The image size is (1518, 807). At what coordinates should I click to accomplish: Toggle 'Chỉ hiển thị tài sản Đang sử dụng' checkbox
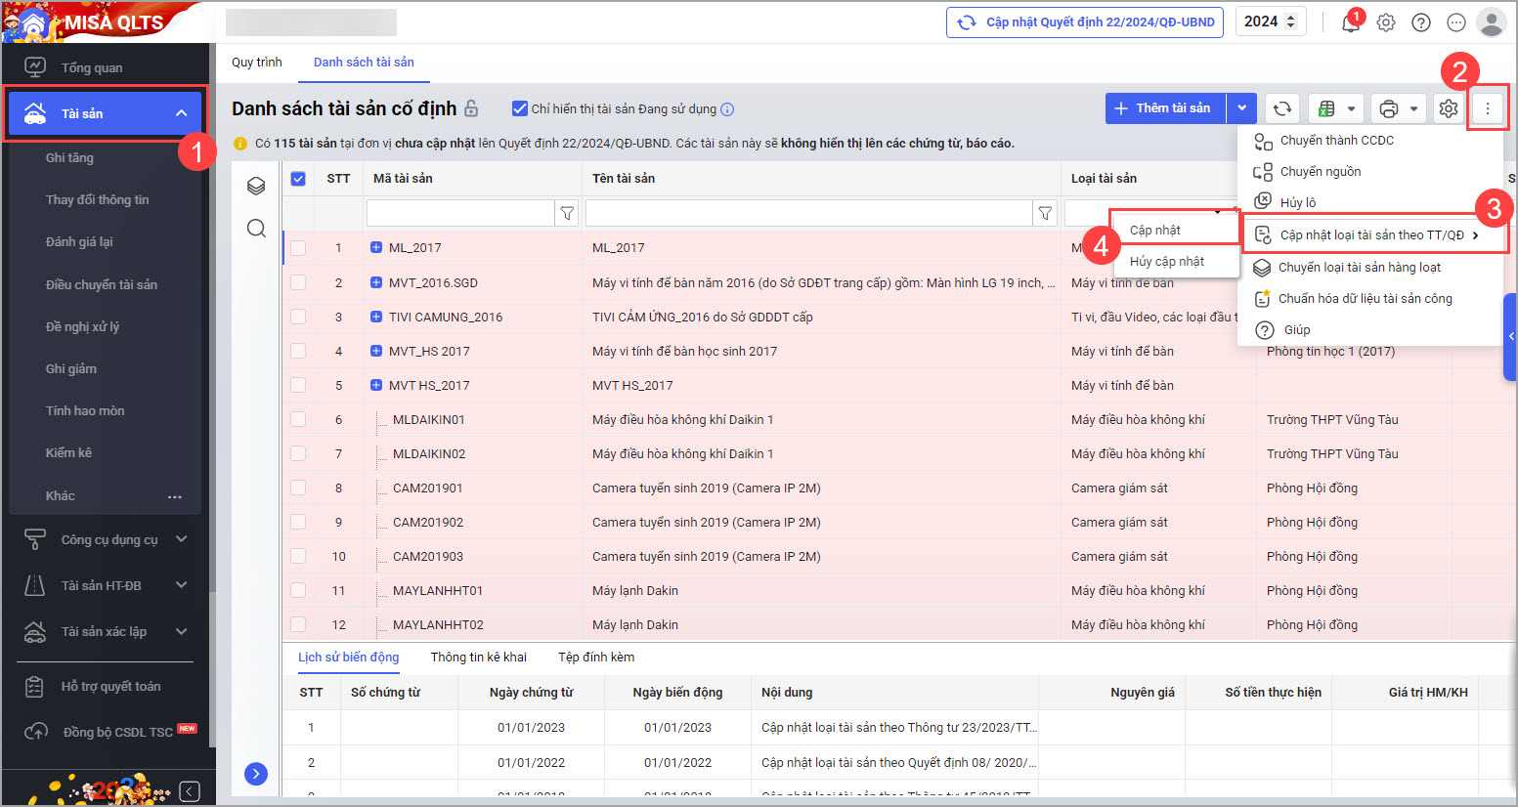click(520, 108)
